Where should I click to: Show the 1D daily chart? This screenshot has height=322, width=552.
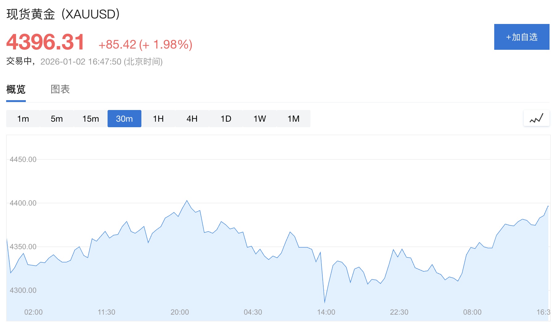coord(226,119)
